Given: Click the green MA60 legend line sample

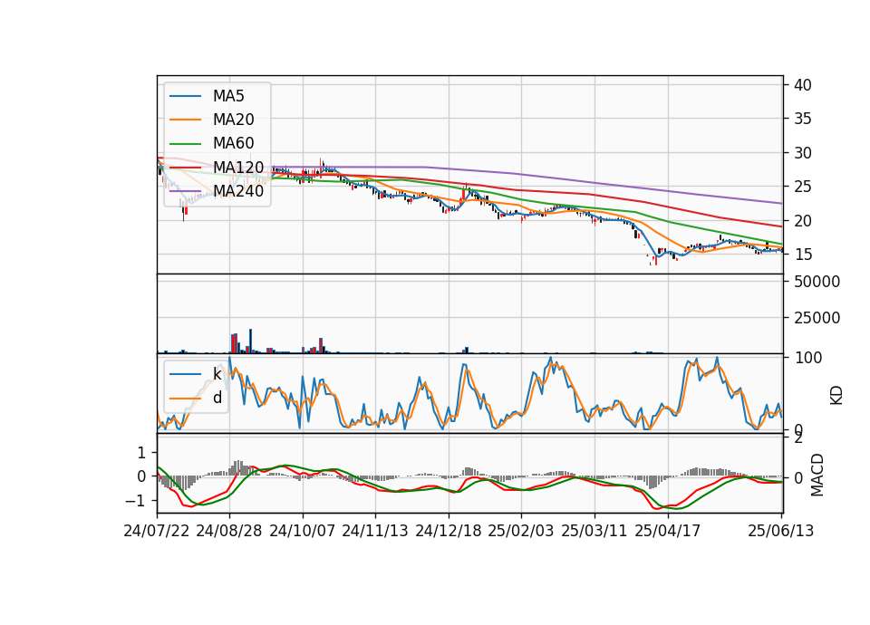Looking at the screenshot, I should click(x=185, y=144).
